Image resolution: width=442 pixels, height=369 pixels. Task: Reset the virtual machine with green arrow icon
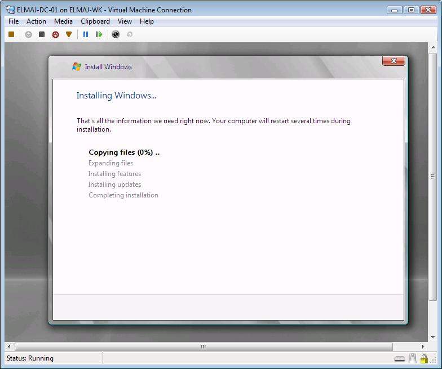click(x=99, y=34)
